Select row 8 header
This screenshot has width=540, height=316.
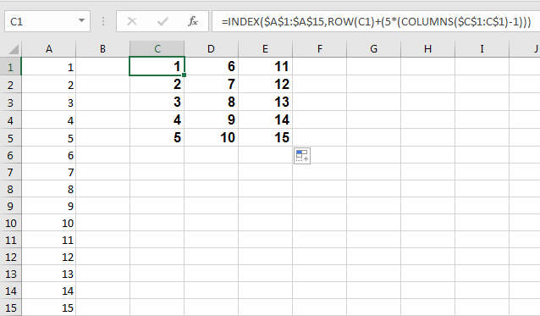(10, 189)
